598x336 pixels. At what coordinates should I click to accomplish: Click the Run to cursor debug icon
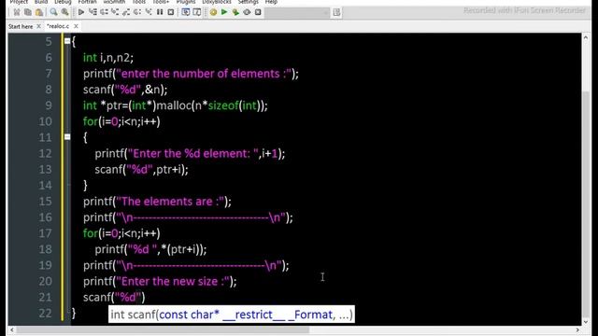click(93, 12)
